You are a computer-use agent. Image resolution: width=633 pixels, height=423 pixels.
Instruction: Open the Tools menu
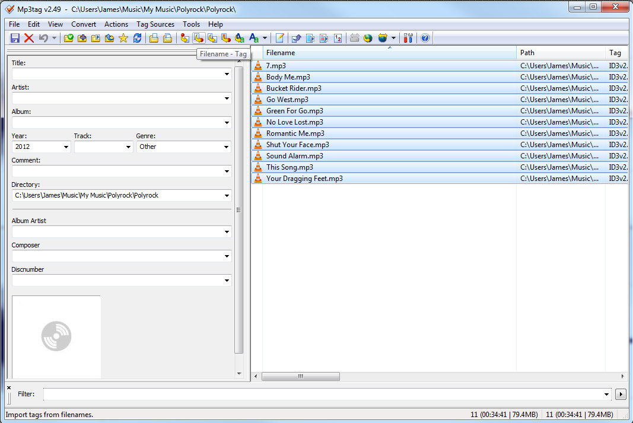(192, 24)
